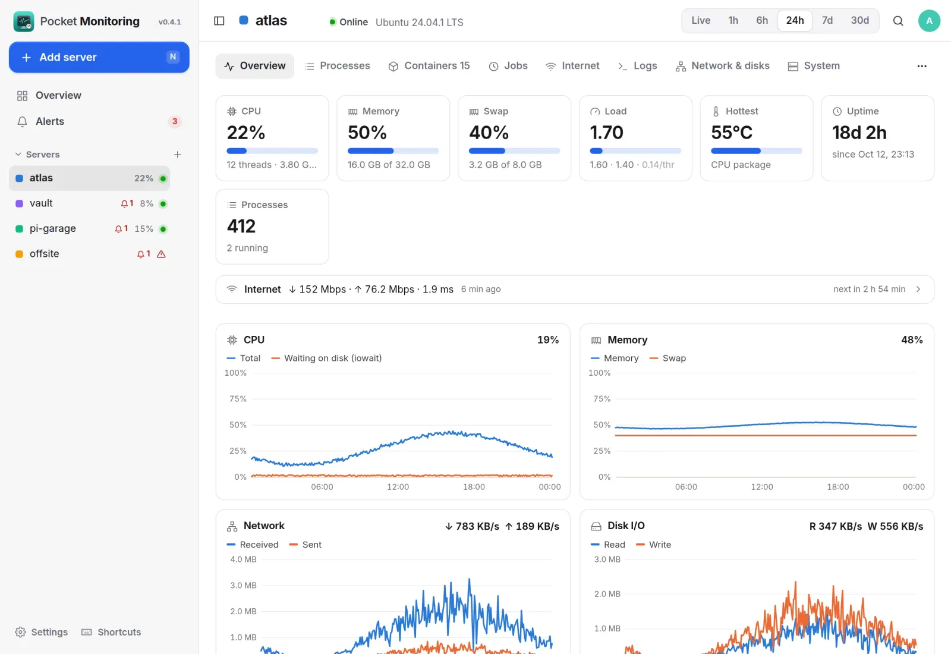Toggle the Total series in CPU legend
Viewport: 951px width, 654px height.
244,358
